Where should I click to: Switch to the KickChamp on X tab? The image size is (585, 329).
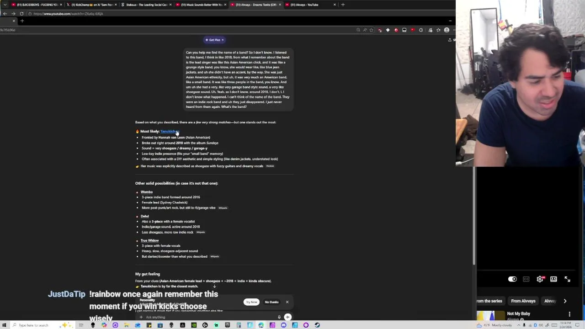coord(91,5)
